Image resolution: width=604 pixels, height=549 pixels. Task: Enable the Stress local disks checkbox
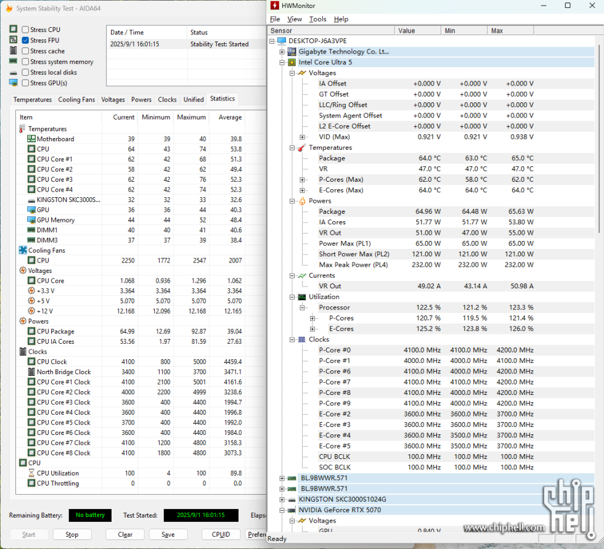25,72
